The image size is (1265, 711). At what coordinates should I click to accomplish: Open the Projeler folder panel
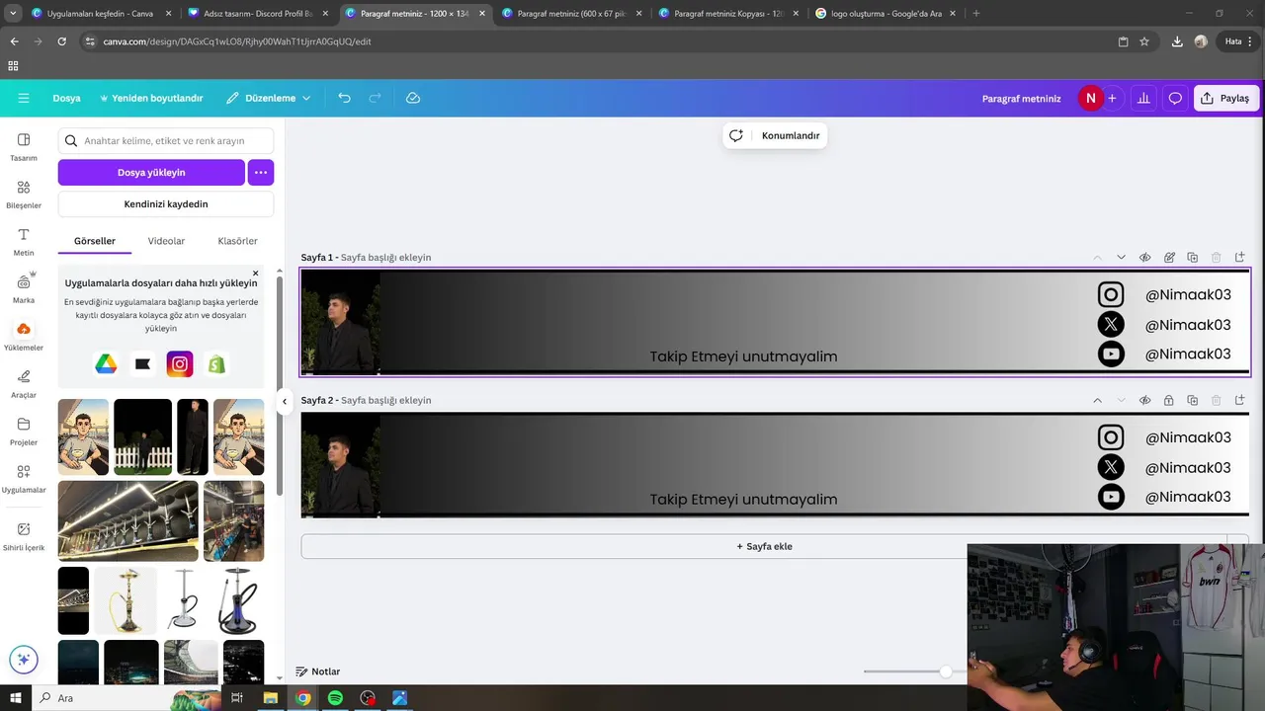[x=24, y=431]
